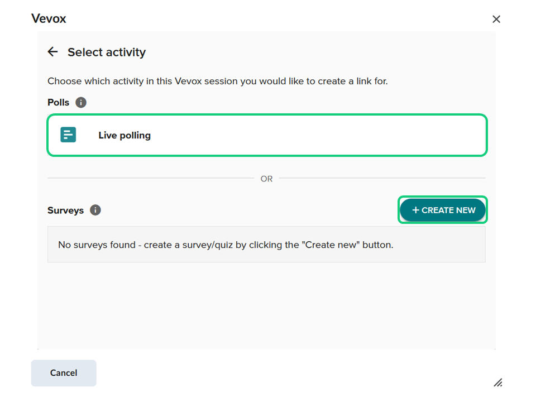Click the info icon next to Polls
Image resolution: width=536 pixels, height=402 pixels.
click(81, 102)
